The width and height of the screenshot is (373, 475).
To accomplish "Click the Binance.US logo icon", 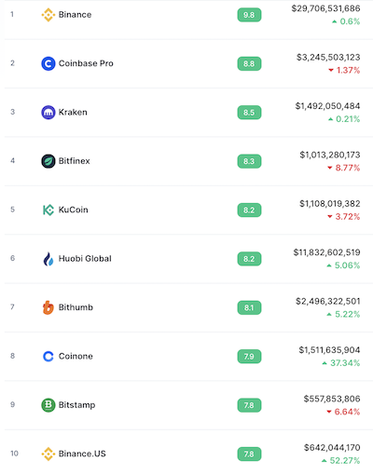I will [48, 454].
